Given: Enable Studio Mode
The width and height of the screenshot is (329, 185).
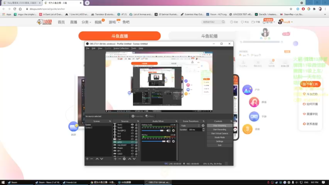Looking at the screenshot, I should [220, 137].
